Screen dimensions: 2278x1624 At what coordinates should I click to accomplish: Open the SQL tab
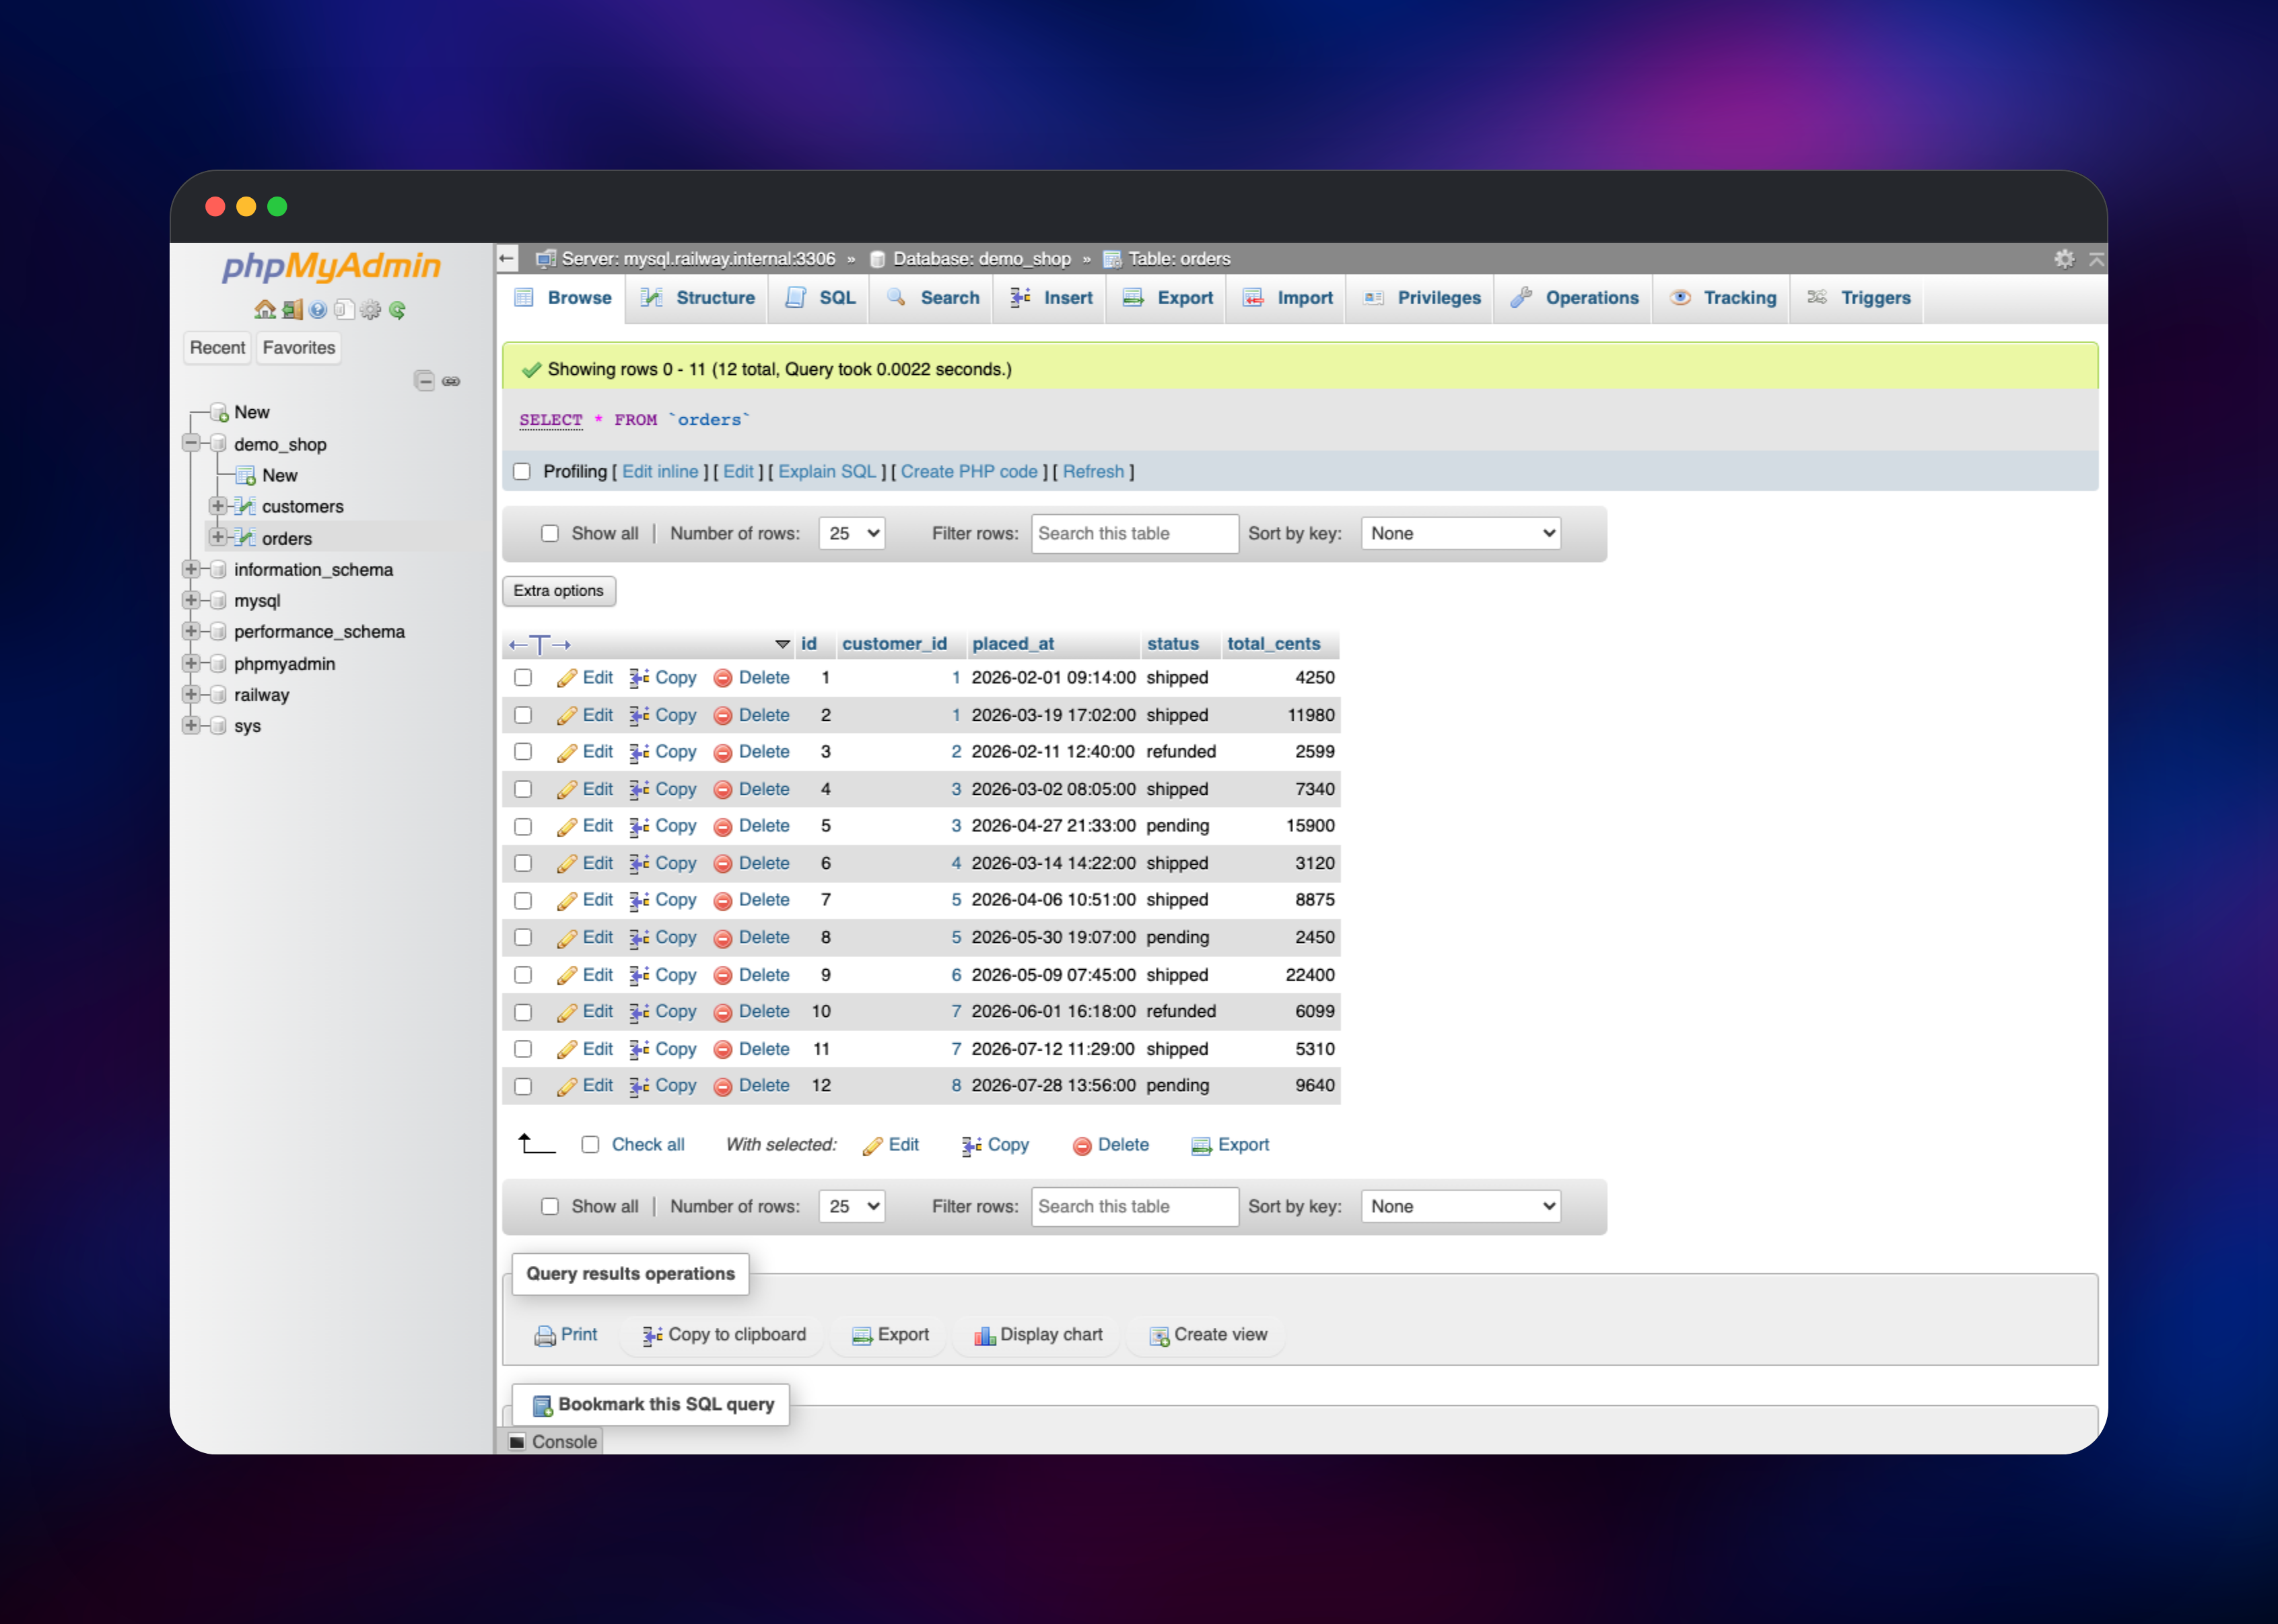pyautogui.click(x=820, y=298)
